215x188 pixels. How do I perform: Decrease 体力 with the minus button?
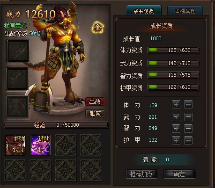(x=188, y=104)
